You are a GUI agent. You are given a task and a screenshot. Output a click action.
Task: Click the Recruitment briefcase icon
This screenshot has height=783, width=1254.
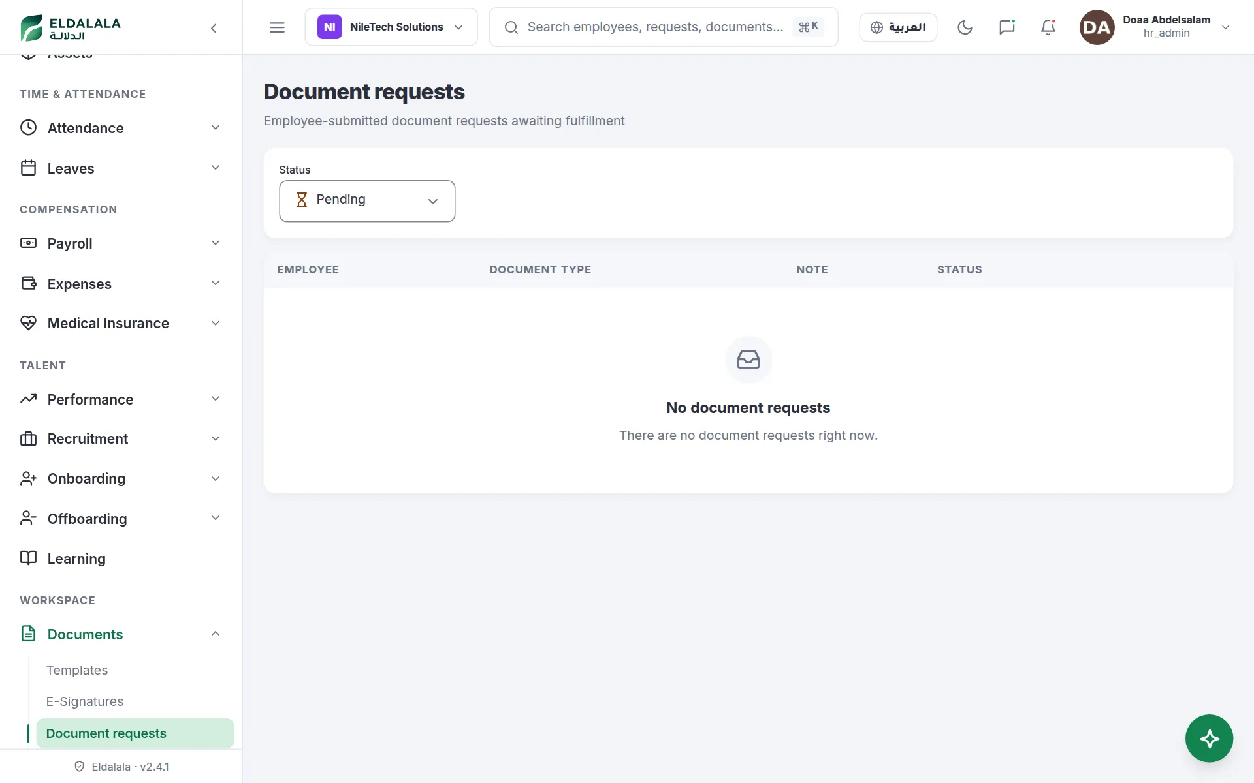(x=28, y=438)
